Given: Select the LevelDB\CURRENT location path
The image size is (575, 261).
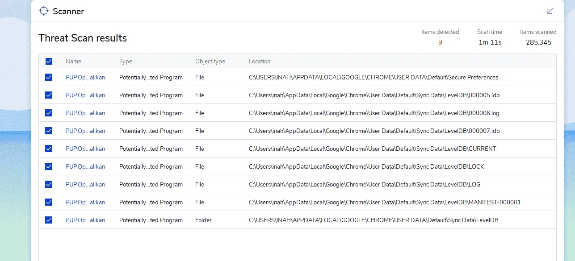Looking at the screenshot, I should [x=373, y=149].
